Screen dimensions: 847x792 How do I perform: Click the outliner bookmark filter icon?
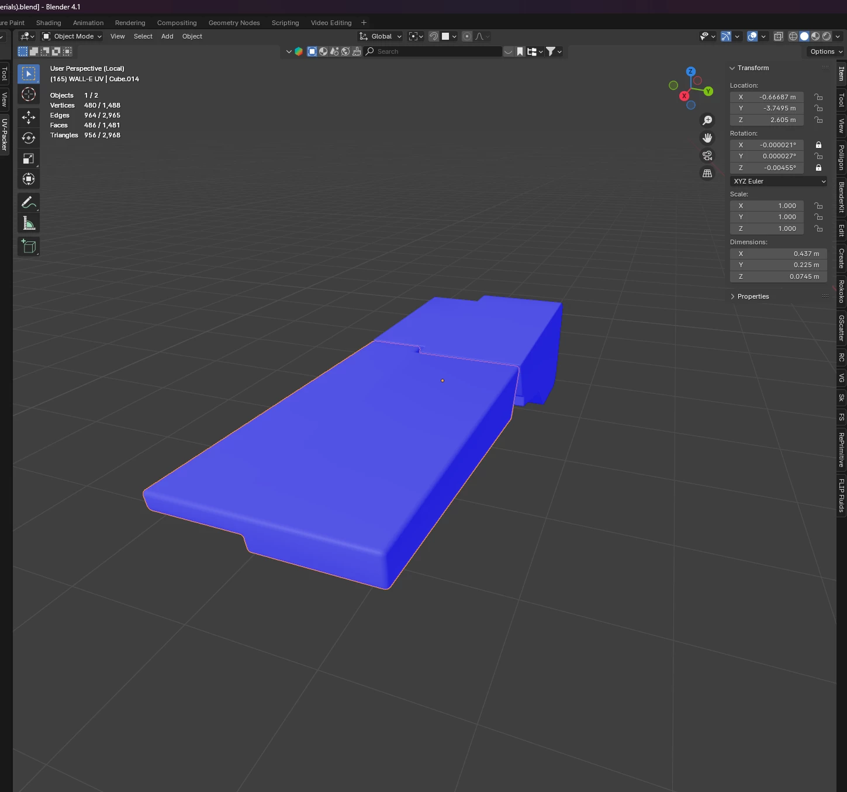pyautogui.click(x=520, y=51)
